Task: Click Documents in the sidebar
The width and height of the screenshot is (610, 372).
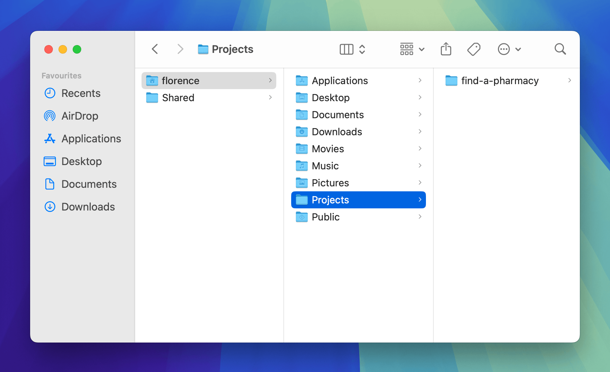Action: (x=89, y=184)
